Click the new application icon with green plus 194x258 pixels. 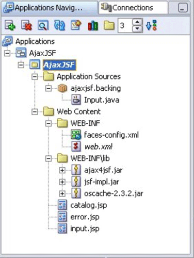click(10, 25)
